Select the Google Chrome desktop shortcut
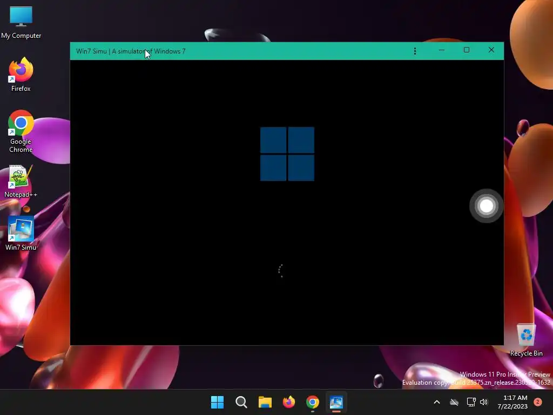 pyautogui.click(x=21, y=131)
